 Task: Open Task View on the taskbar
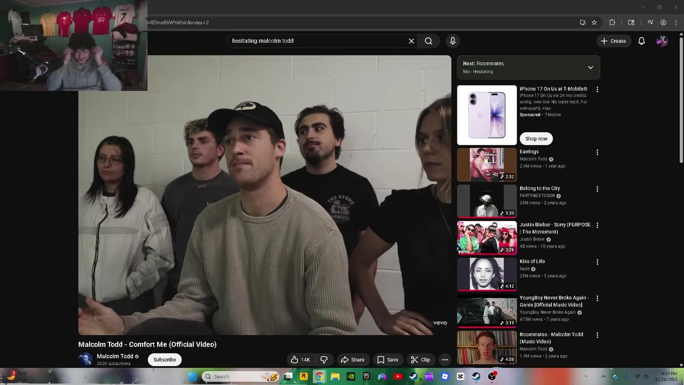(289, 376)
